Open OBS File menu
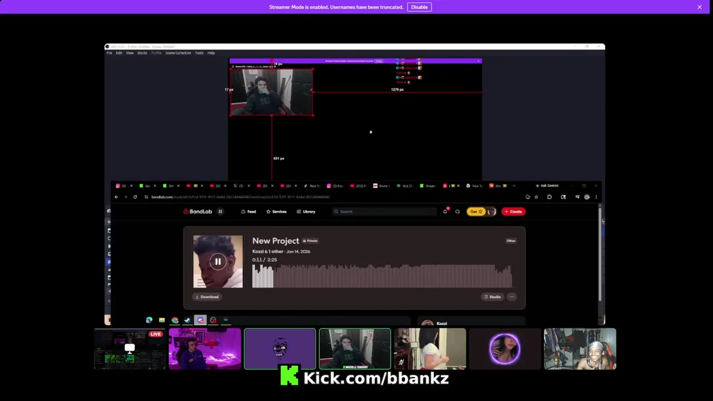Screen dimensions: 713x401 [109, 53]
